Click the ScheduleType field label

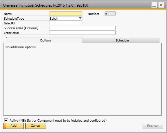pos(14,18)
